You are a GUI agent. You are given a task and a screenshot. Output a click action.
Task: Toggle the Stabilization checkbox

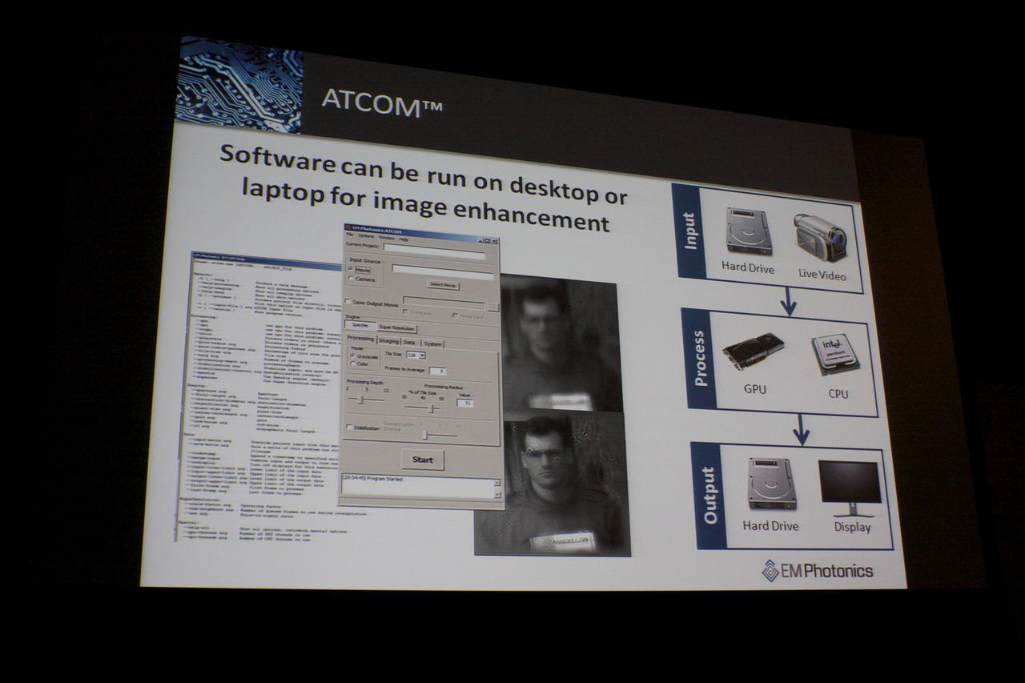click(x=349, y=427)
